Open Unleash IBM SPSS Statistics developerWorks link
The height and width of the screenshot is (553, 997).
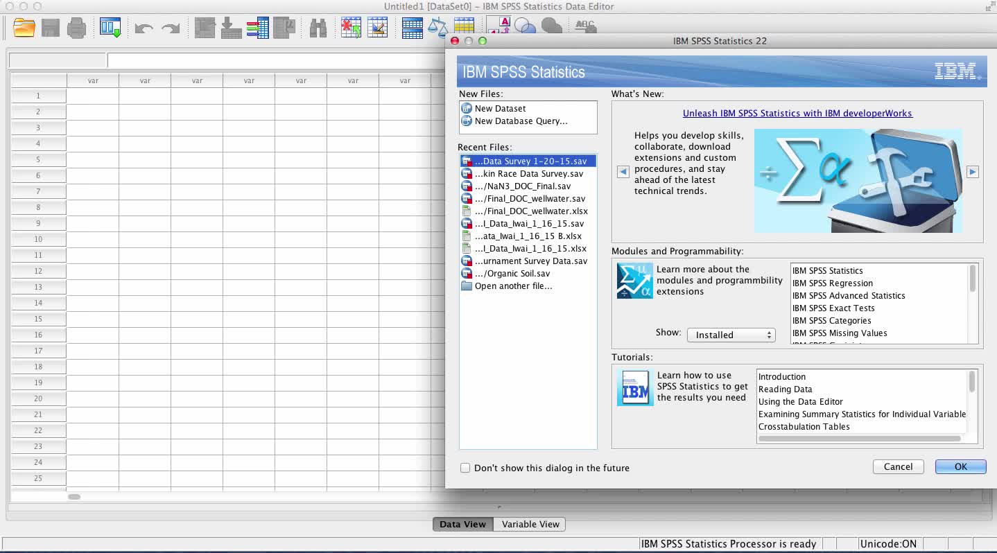(x=797, y=113)
